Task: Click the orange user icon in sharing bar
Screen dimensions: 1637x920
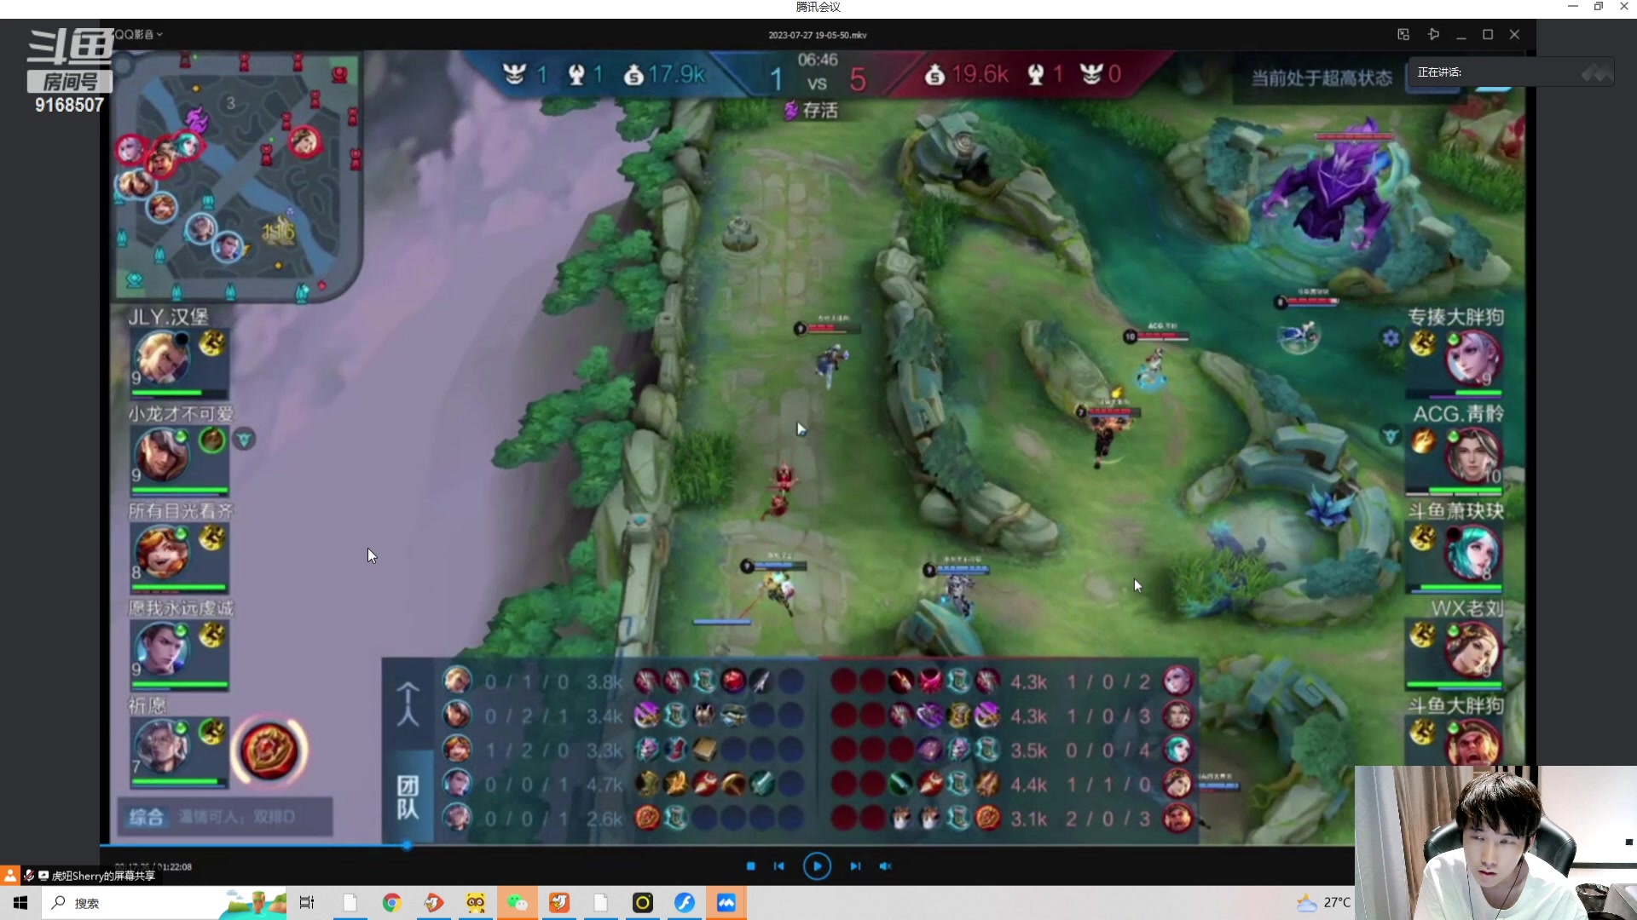Action: tap(9, 875)
